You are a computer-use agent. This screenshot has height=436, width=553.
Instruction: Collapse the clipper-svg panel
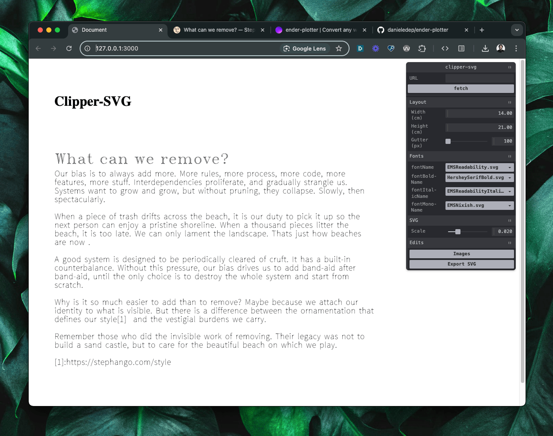click(x=461, y=67)
